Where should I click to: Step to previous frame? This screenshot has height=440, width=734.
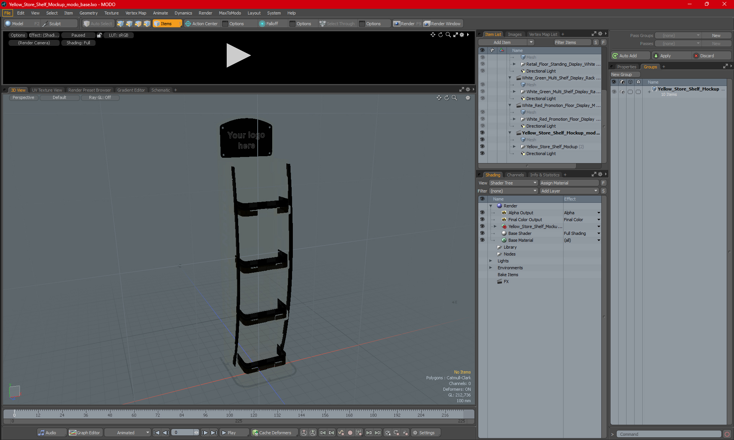click(166, 433)
